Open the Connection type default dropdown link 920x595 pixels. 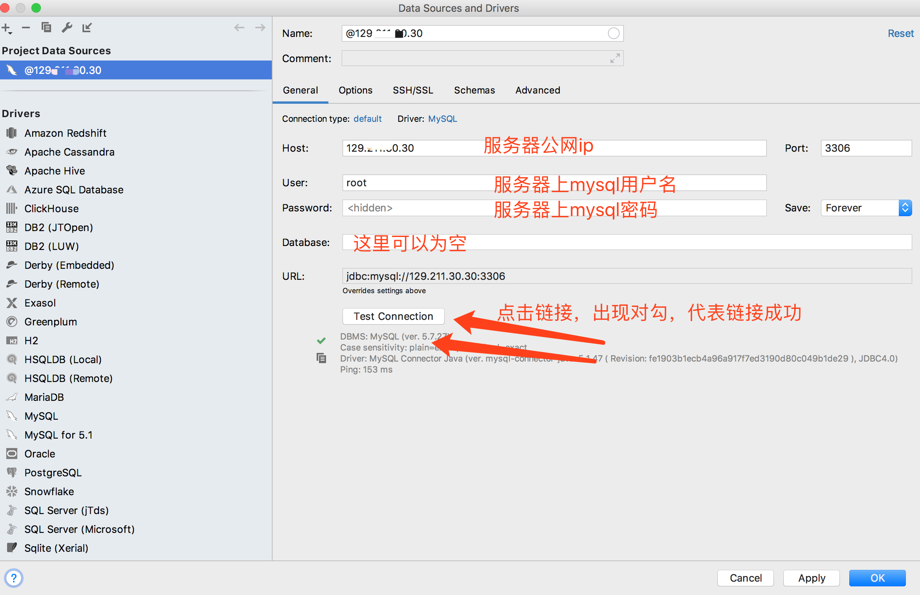pyautogui.click(x=367, y=119)
